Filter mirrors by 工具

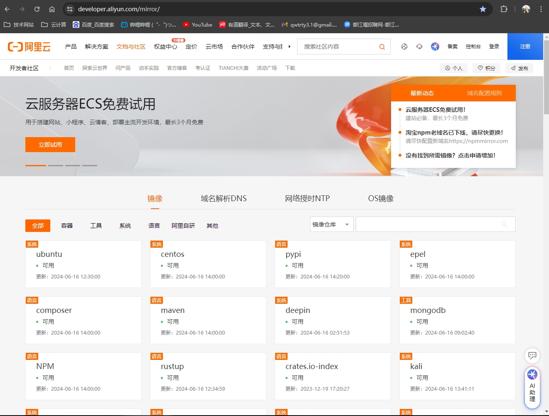[x=96, y=226]
